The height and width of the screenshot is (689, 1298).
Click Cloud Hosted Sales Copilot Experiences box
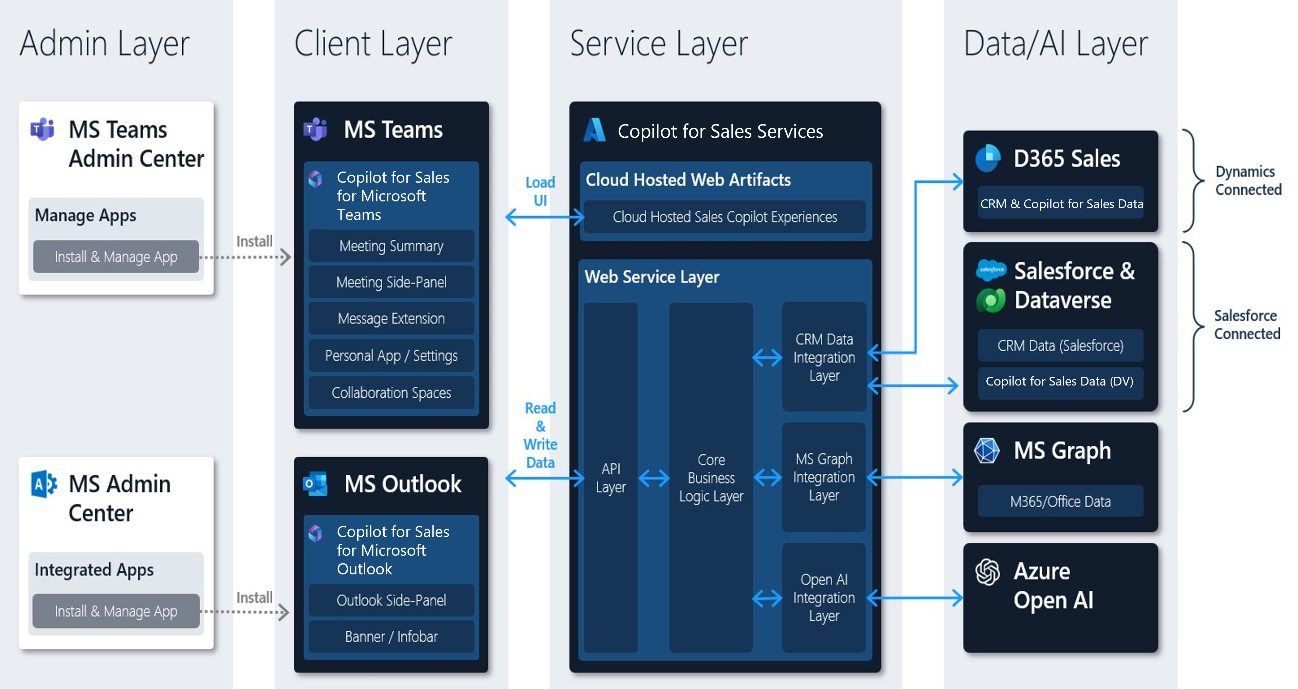(x=725, y=217)
